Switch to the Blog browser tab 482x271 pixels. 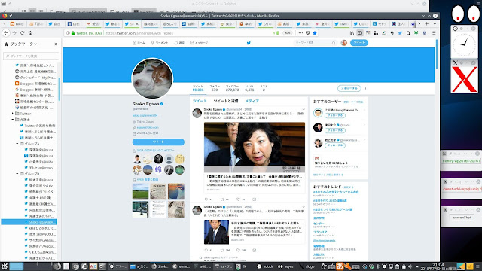[x=17, y=23]
